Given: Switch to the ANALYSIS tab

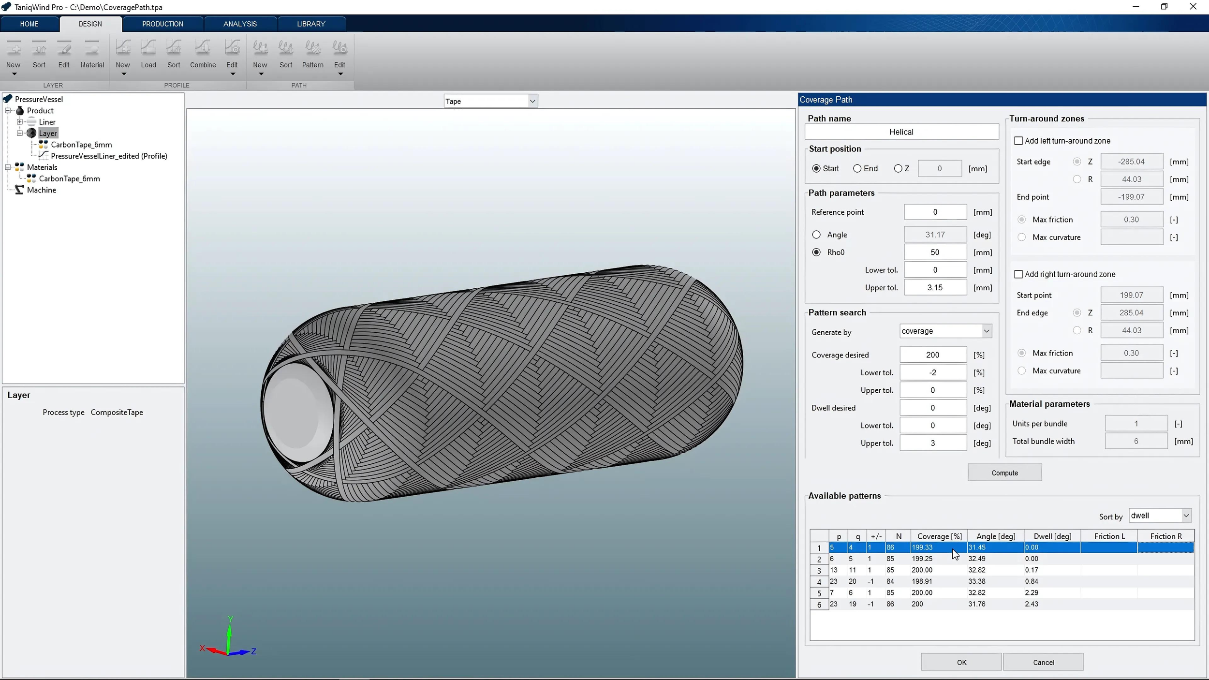Looking at the screenshot, I should click(240, 24).
